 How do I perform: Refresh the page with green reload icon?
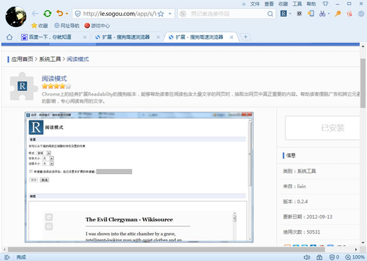48,13
